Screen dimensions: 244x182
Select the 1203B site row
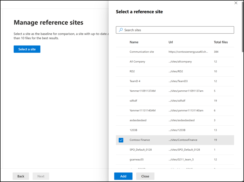tap(134, 130)
